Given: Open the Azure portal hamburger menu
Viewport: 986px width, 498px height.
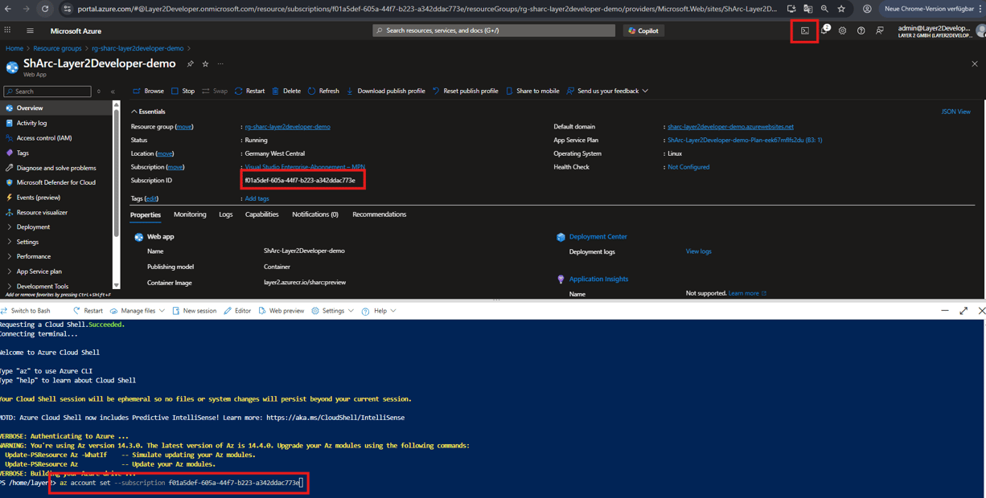Looking at the screenshot, I should click(30, 31).
